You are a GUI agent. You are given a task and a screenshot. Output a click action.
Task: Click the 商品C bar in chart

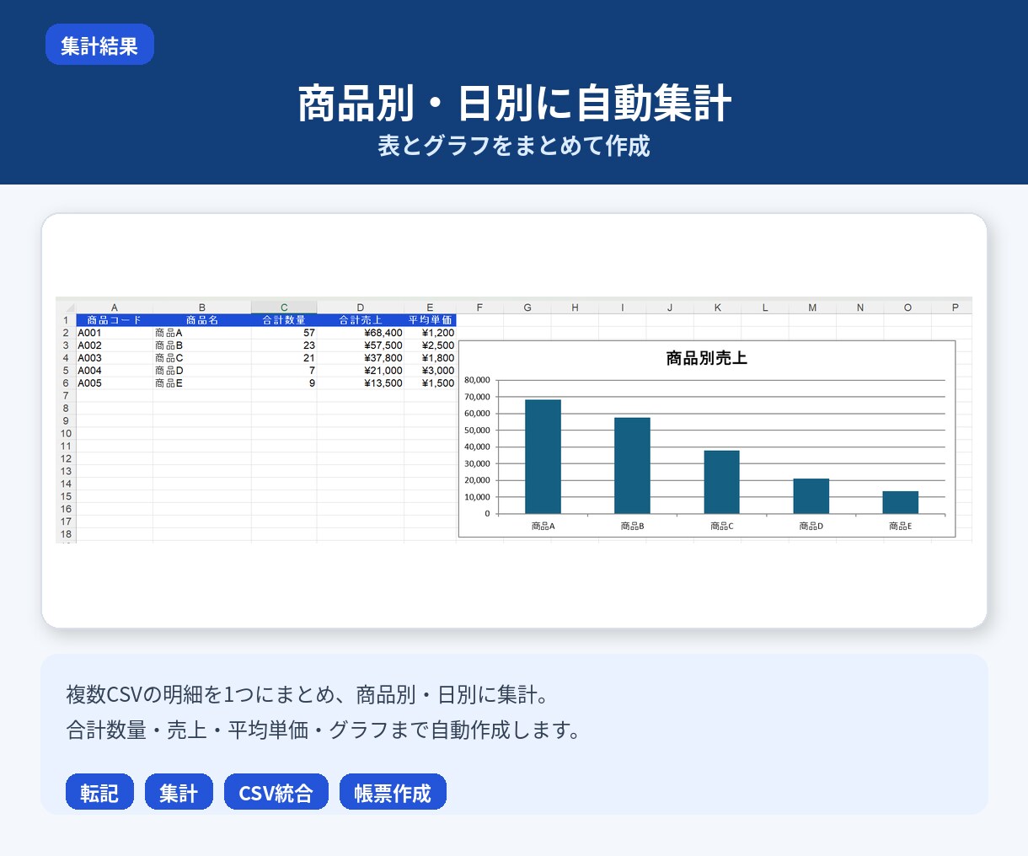click(x=721, y=482)
